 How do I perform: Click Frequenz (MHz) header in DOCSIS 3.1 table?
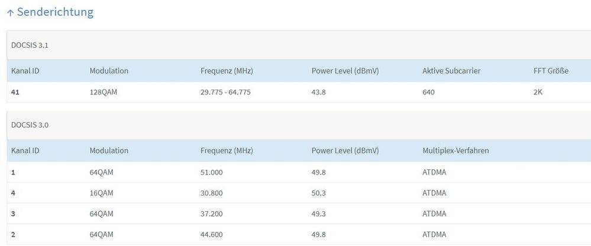coord(227,71)
